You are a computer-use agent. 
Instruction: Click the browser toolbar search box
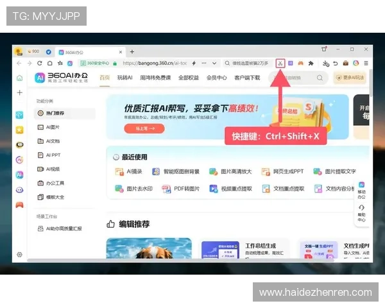point(248,64)
